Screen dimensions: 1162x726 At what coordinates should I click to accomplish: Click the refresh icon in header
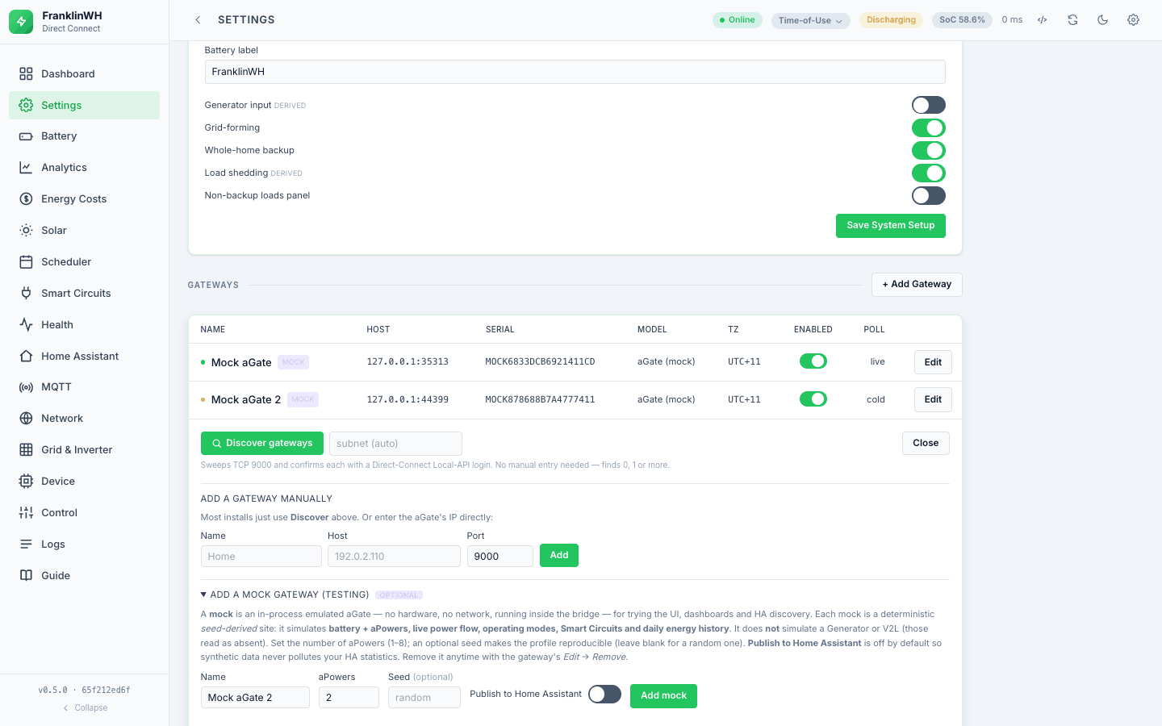[1072, 19]
